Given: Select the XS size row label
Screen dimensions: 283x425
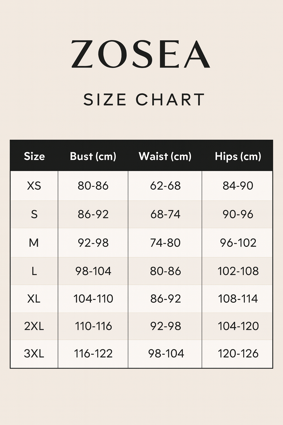Looking at the screenshot, I should point(34,186).
